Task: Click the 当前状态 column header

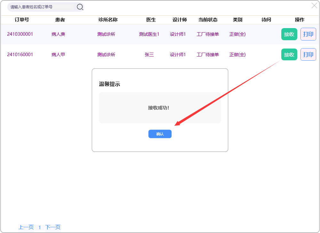Action: 208,20
